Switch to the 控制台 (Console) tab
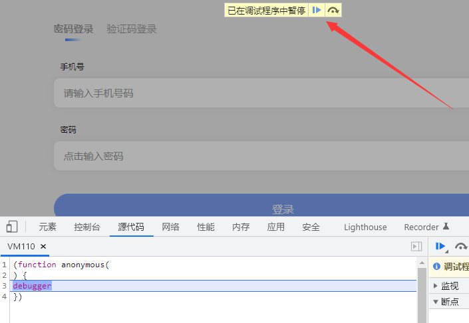The image size is (469, 323). pos(87,227)
